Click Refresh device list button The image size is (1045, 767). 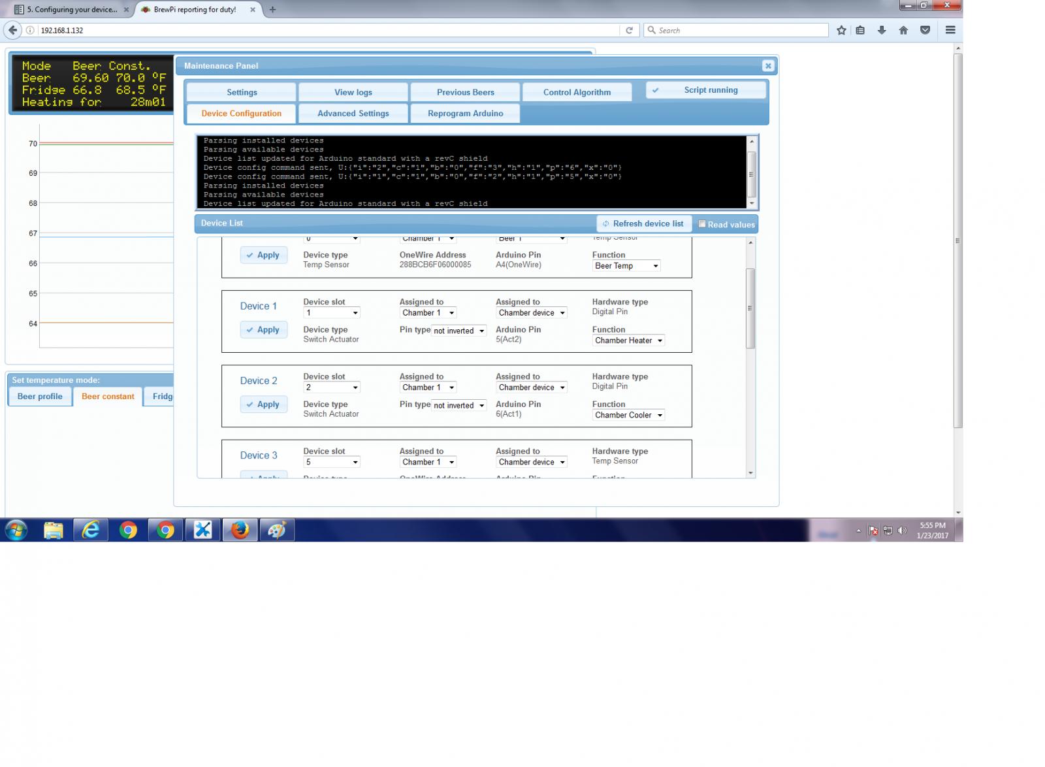[x=643, y=223]
